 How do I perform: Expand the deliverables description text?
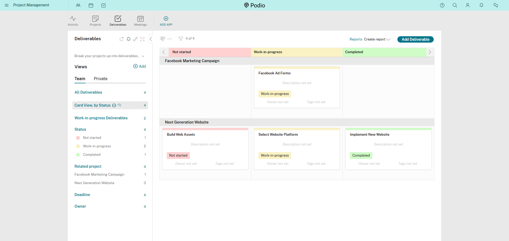(143, 56)
